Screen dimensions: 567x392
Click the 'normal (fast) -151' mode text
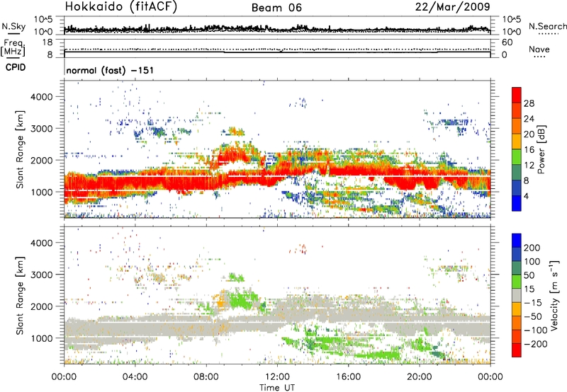[110, 70]
